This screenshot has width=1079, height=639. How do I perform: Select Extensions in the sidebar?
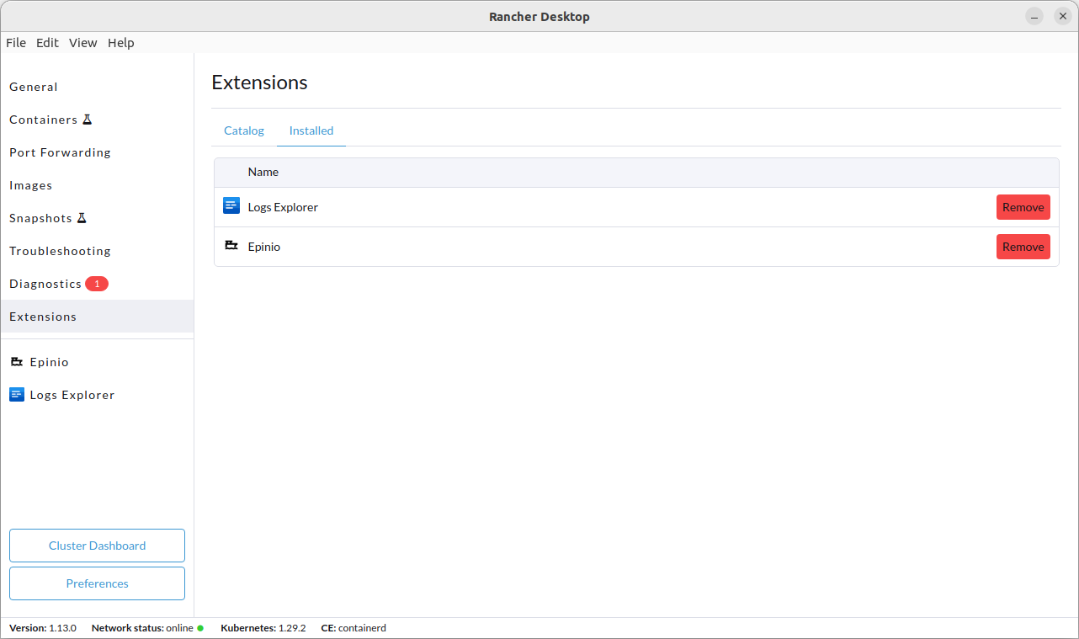pyautogui.click(x=97, y=317)
